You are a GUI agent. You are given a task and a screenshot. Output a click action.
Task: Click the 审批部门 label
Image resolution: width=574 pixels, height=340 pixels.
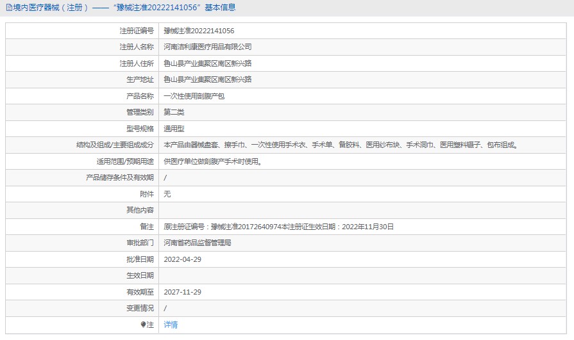[x=140, y=243]
